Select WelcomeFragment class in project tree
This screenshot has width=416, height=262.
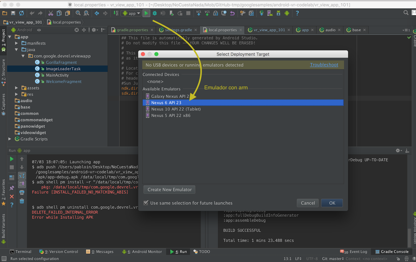64,82
